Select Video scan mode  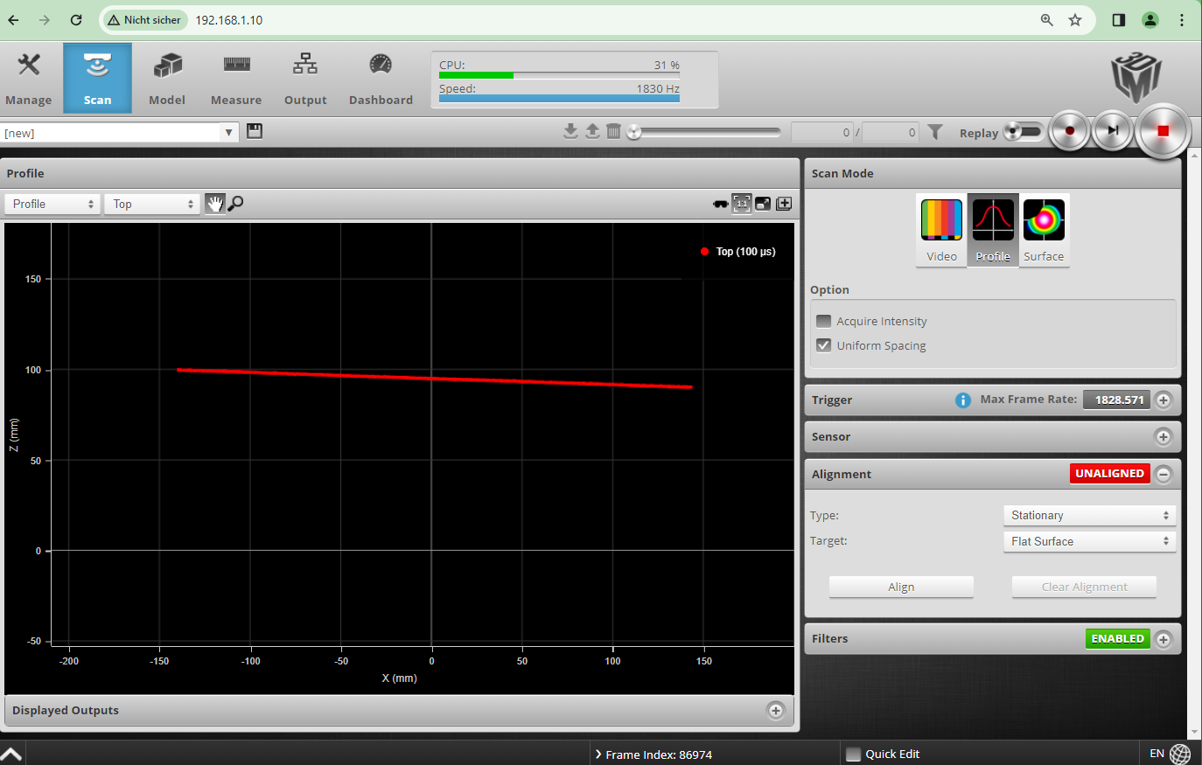pyautogui.click(x=941, y=230)
